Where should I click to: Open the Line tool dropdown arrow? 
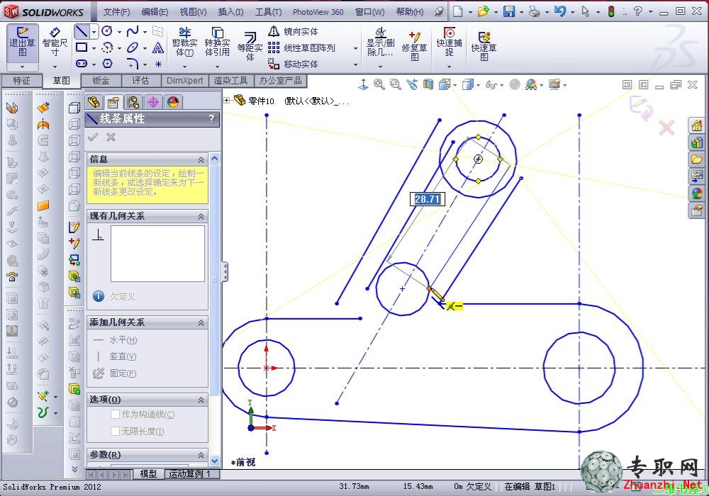(94, 32)
